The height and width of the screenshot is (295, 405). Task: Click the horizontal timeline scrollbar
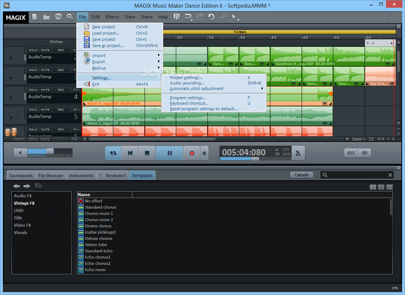[152, 139]
